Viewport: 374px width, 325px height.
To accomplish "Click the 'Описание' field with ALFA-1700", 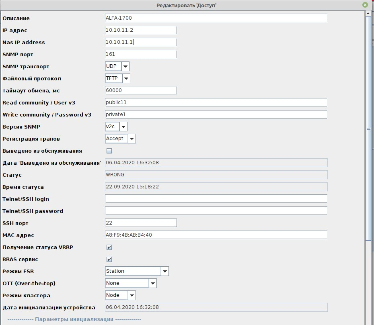I will [216, 18].
